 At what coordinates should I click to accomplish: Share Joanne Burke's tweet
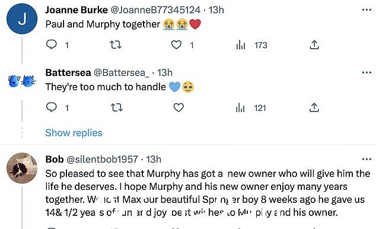314,44
